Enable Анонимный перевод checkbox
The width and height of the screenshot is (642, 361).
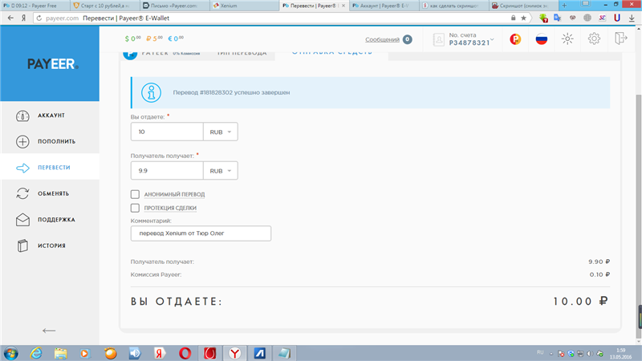click(x=135, y=194)
